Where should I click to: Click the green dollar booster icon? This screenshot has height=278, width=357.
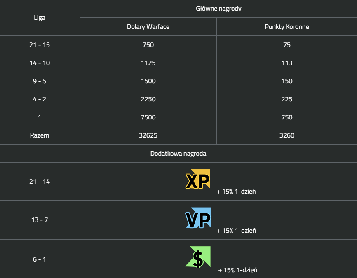(197, 257)
